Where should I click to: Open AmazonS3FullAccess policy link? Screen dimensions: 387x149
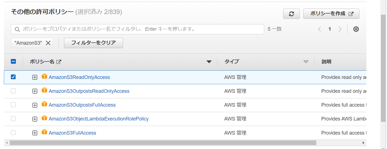coord(72,133)
